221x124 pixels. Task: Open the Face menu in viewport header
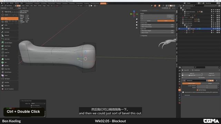point(48,6)
